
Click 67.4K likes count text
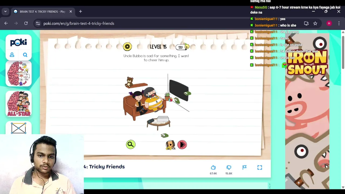pyautogui.click(x=213, y=174)
